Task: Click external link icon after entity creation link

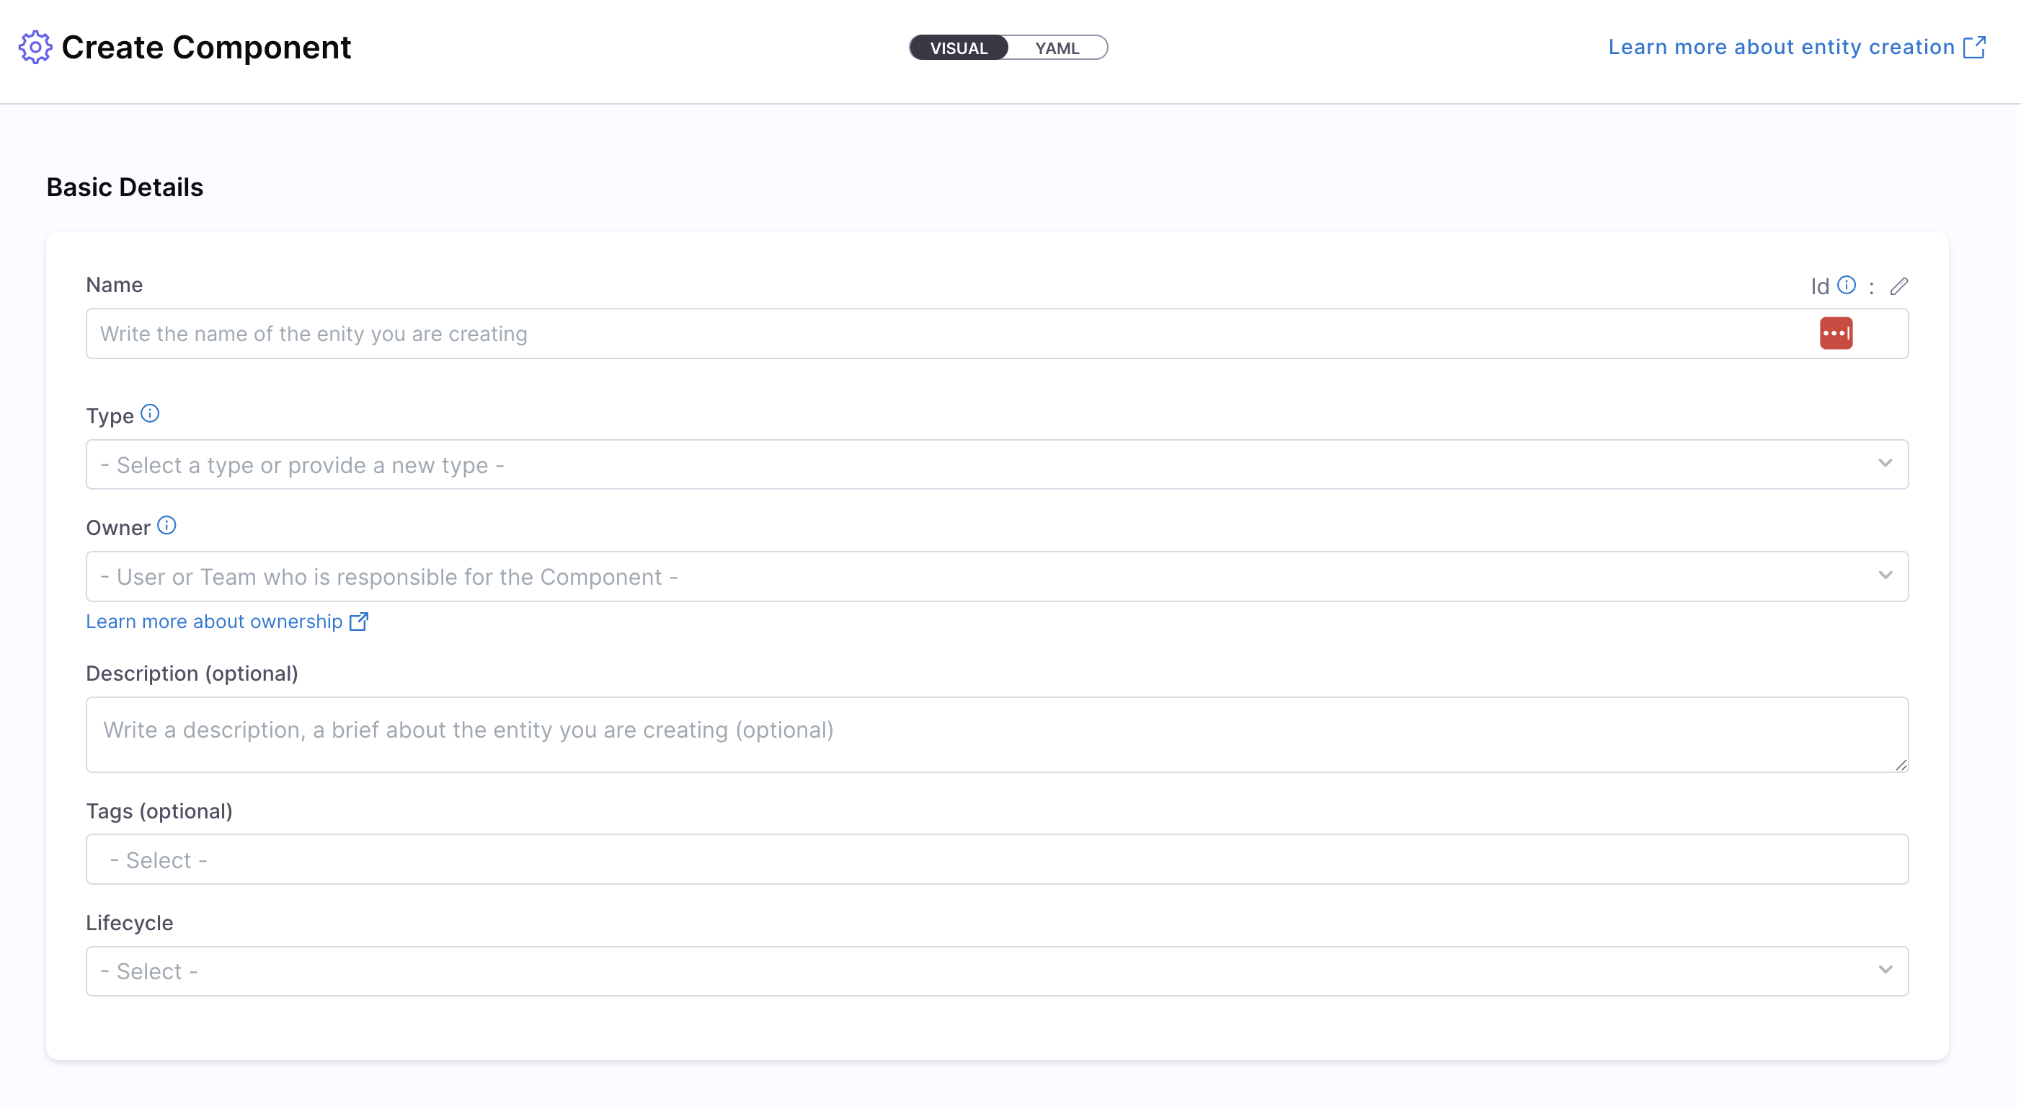Action: [1974, 47]
